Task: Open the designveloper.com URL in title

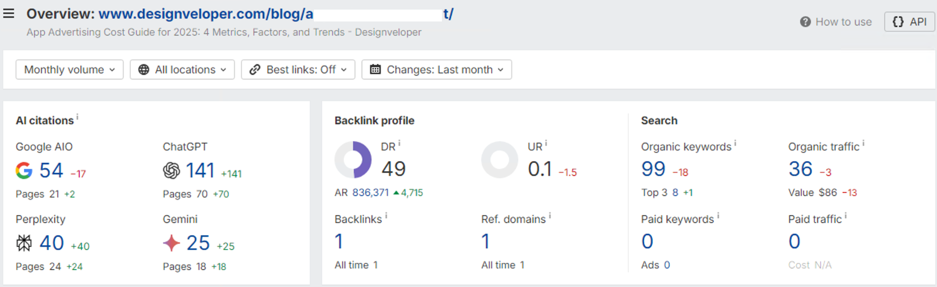Action: pos(276,14)
